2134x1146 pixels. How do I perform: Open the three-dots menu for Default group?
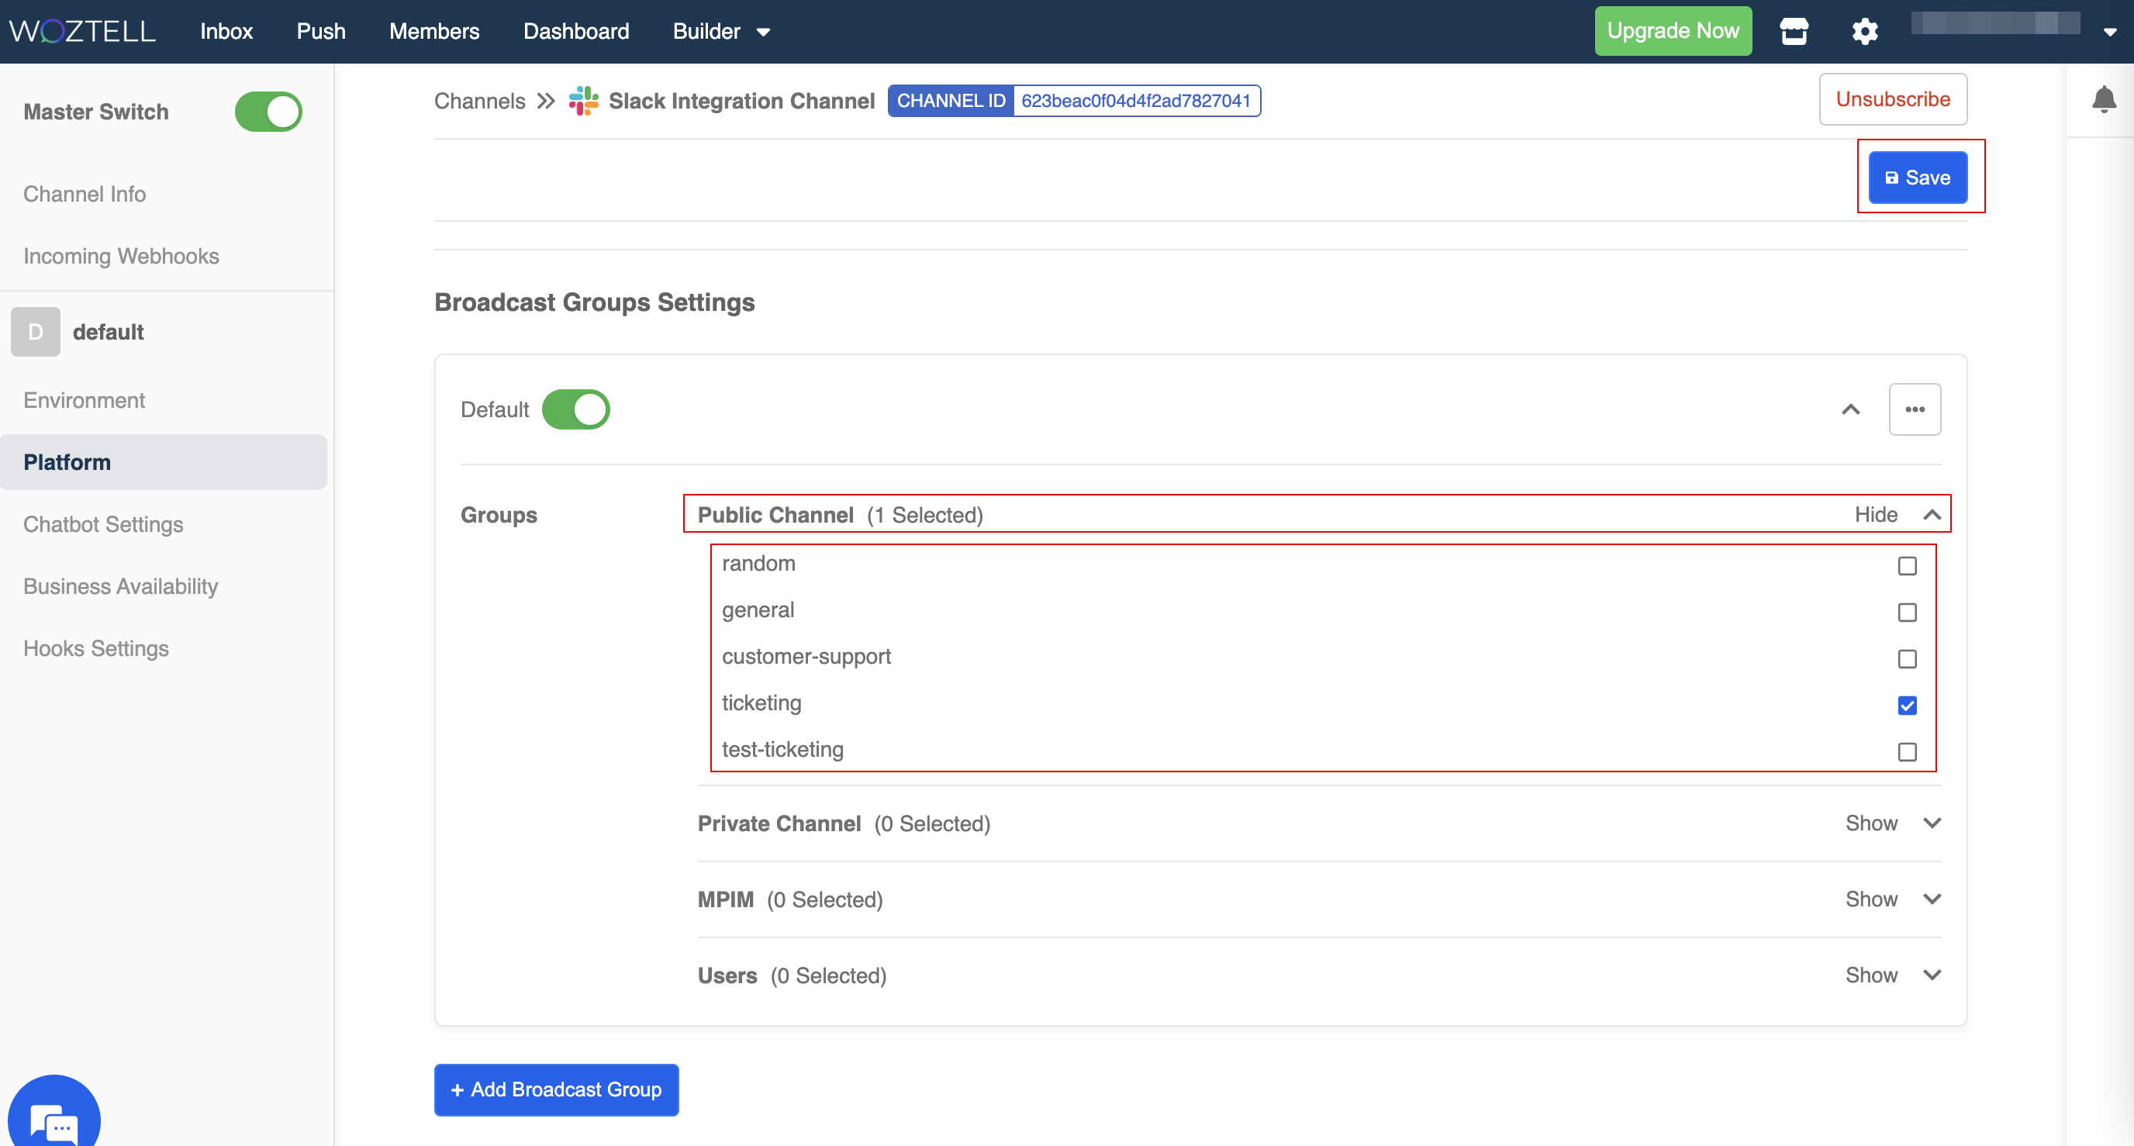1914,409
